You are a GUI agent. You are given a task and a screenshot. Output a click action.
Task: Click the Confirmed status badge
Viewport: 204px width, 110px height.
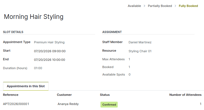109,104
